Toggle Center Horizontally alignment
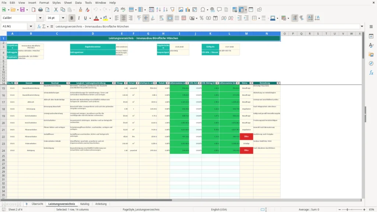The height and width of the screenshot is (212, 377). click(x=123, y=18)
